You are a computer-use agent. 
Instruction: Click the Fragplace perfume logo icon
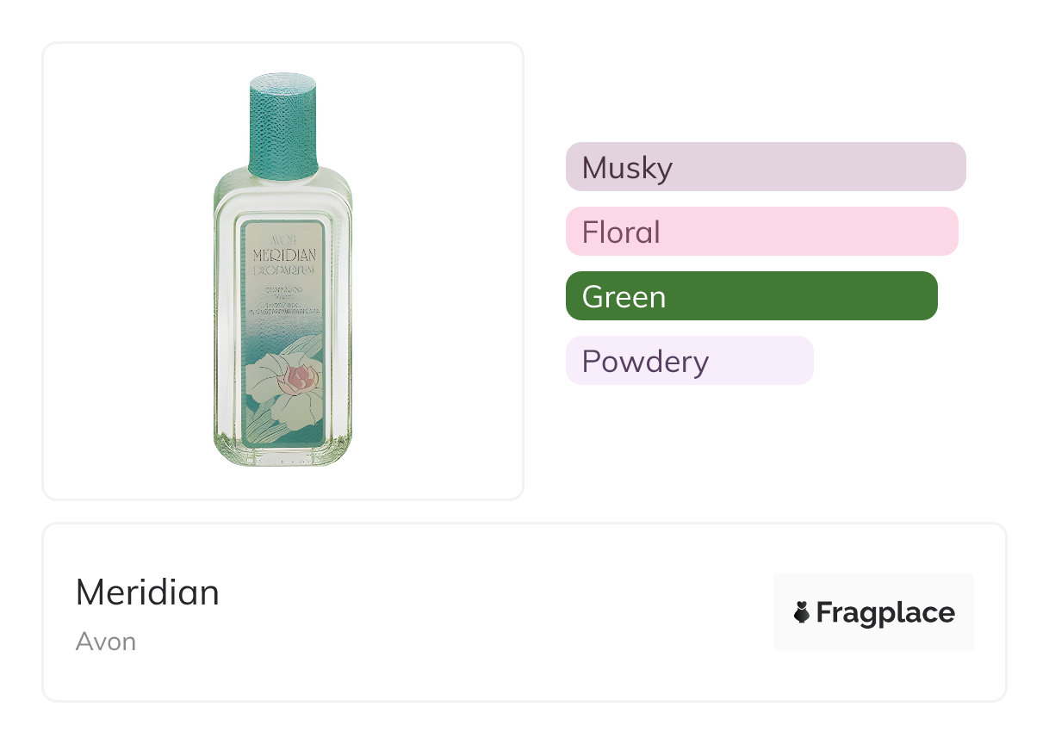pos(802,613)
